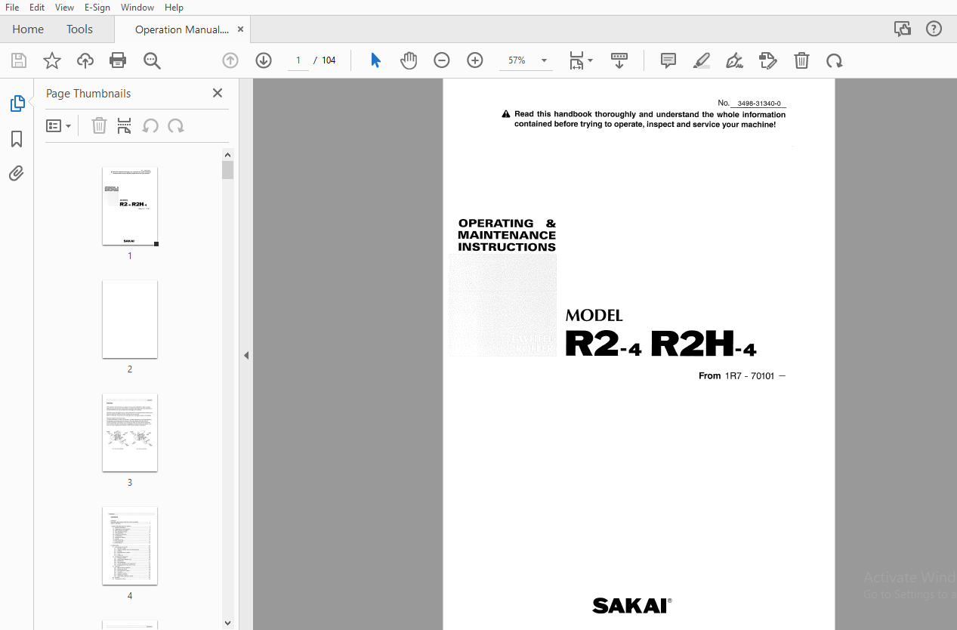Open Page Thumbnails sidebar icon
This screenshot has width=957, height=630.
point(17,103)
